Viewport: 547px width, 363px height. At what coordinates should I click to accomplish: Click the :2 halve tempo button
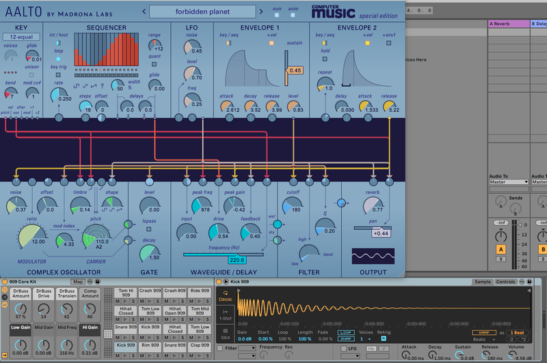pyautogui.click(x=511, y=339)
